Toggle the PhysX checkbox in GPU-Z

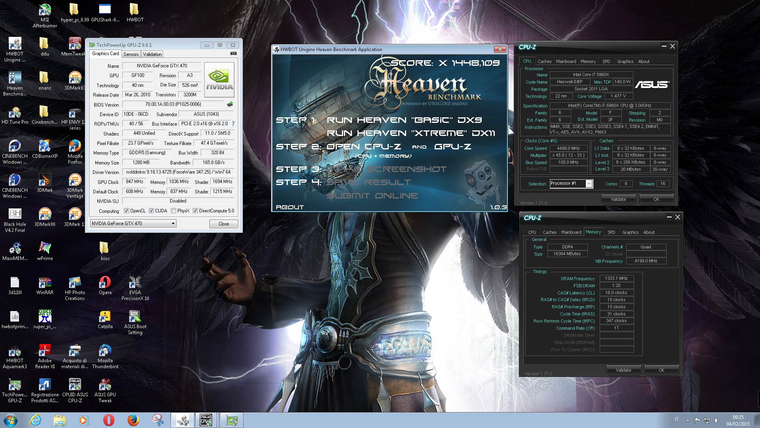click(173, 211)
